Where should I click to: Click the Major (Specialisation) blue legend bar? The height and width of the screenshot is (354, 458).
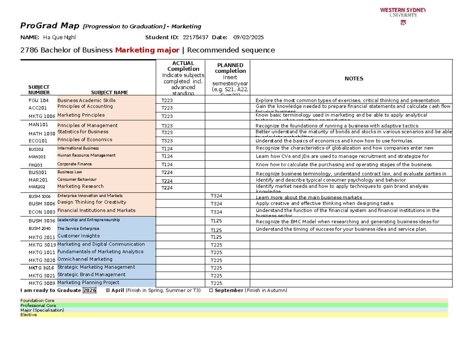pos(153,310)
